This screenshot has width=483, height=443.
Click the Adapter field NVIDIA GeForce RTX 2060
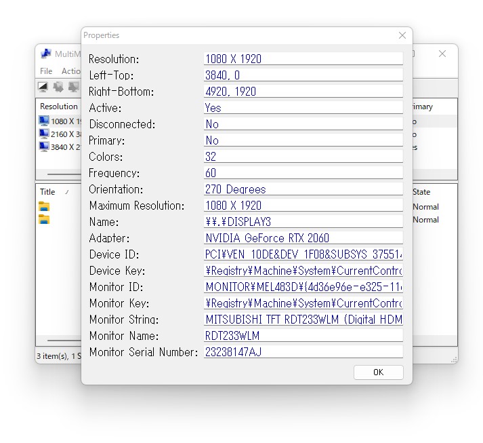pyautogui.click(x=303, y=238)
